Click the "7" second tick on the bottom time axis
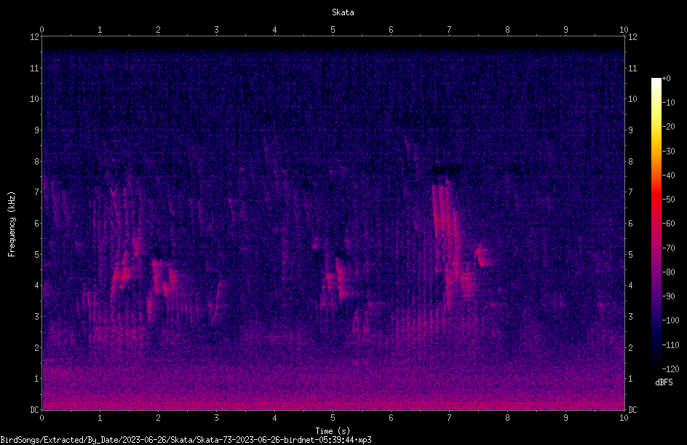This screenshot has height=445, width=687. (449, 418)
